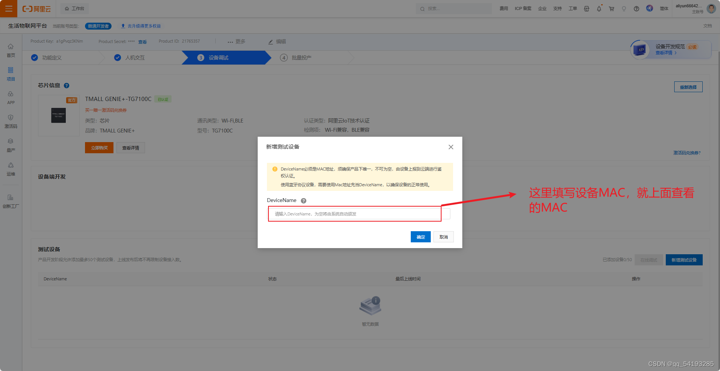Click the 生活物联网平台 title
Image resolution: width=720 pixels, height=371 pixels.
click(27, 26)
